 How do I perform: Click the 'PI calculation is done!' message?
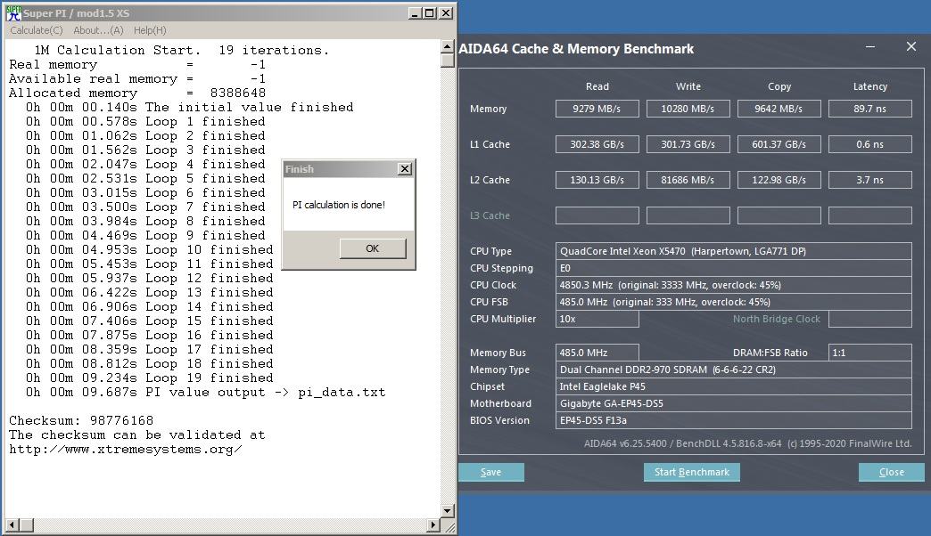click(339, 205)
